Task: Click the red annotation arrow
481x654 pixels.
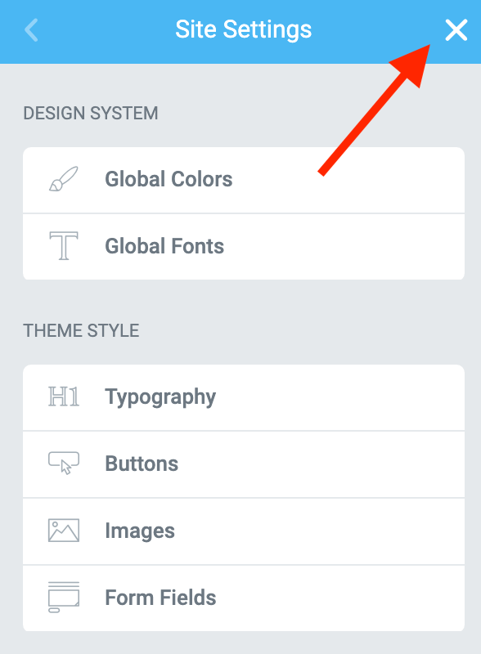Action: coord(374,110)
